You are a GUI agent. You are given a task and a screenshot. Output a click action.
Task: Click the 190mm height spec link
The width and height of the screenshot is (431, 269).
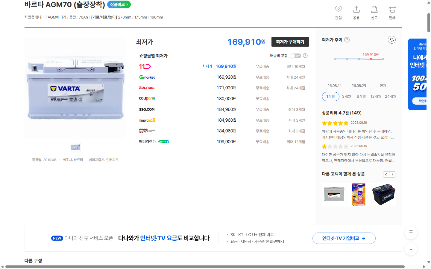tap(157, 17)
